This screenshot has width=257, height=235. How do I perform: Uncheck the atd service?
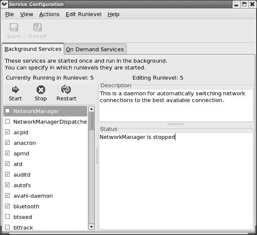click(7, 164)
